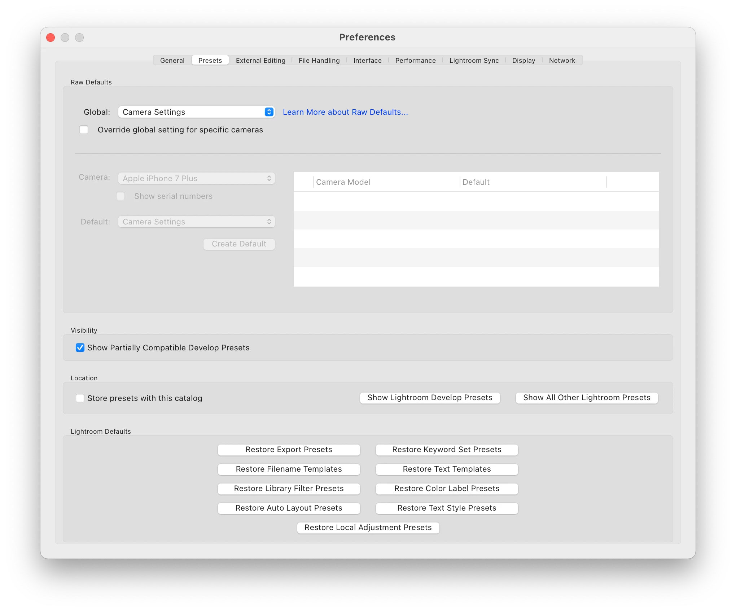The height and width of the screenshot is (612, 736).
Task: Enable Override global setting for specific cameras
Action: (x=84, y=130)
